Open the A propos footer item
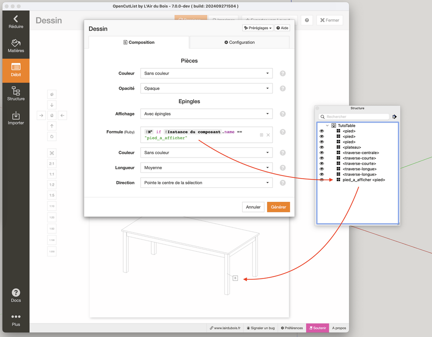 coord(339,328)
